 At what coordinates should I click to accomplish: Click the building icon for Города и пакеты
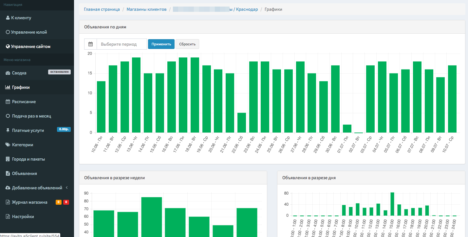click(8, 159)
